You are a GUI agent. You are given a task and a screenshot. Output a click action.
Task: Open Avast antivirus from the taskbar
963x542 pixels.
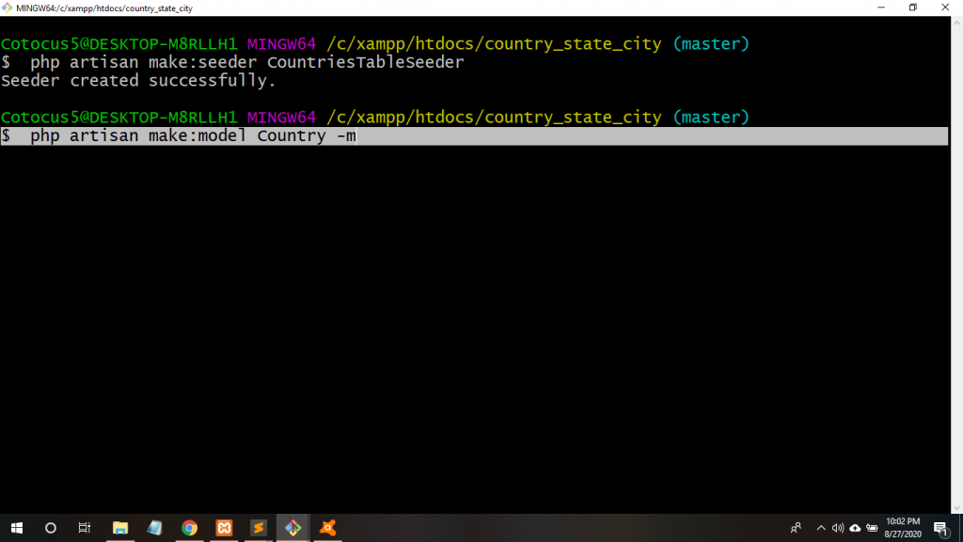tap(327, 528)
